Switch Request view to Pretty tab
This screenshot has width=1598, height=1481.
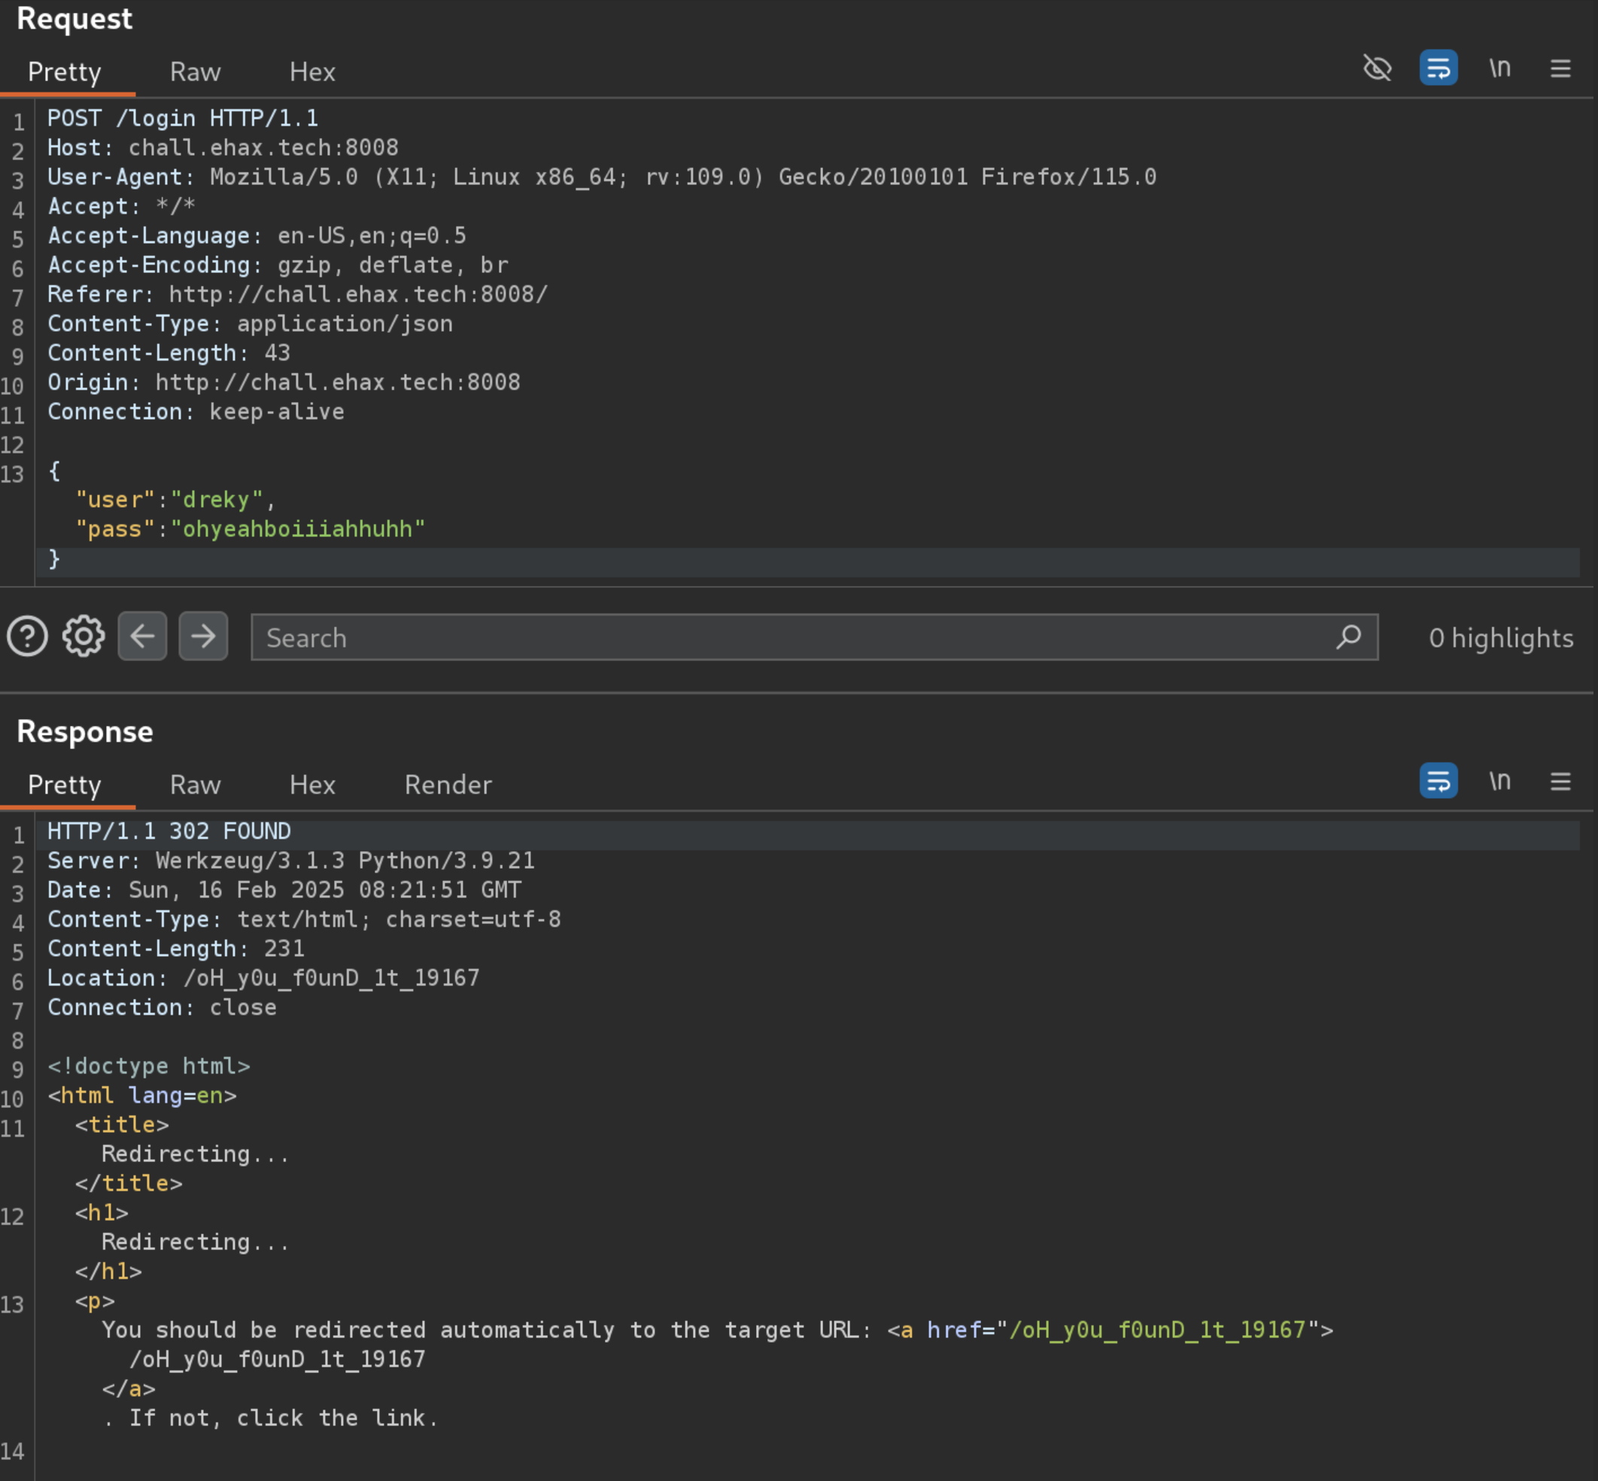[x=64, y=71]
